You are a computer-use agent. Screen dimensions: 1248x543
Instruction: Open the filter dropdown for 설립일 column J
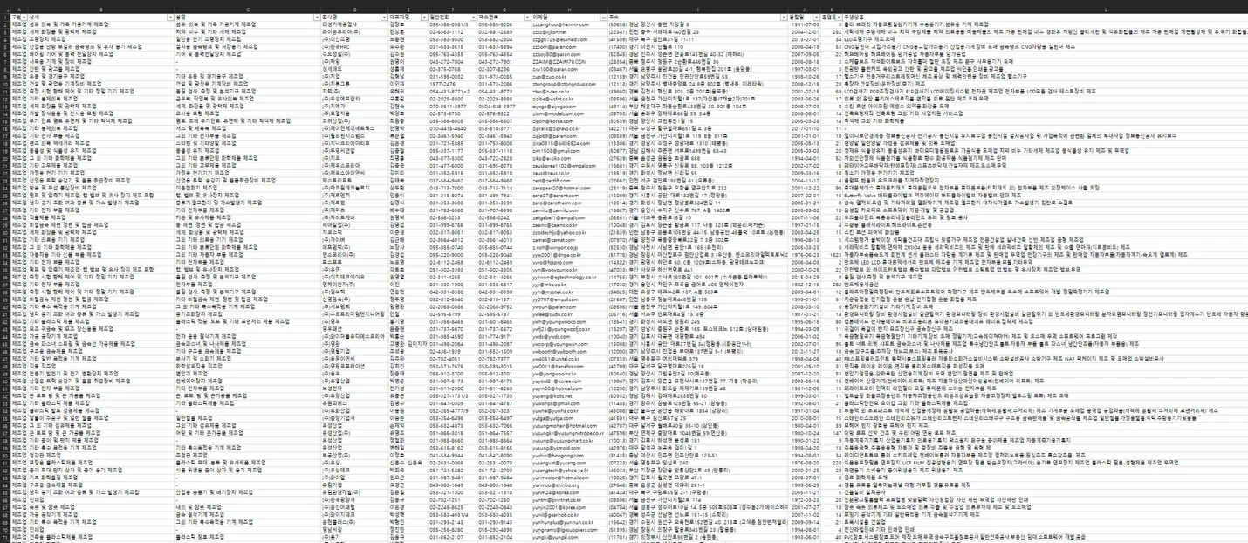tap(817, 17)
